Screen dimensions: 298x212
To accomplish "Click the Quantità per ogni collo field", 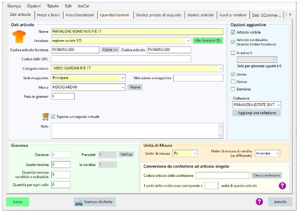I will click(61, 185).
